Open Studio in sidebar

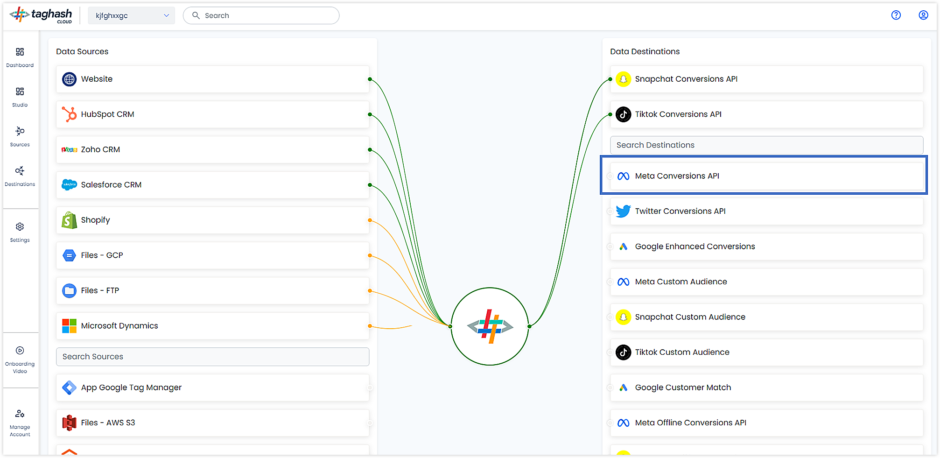coord(20,97)
